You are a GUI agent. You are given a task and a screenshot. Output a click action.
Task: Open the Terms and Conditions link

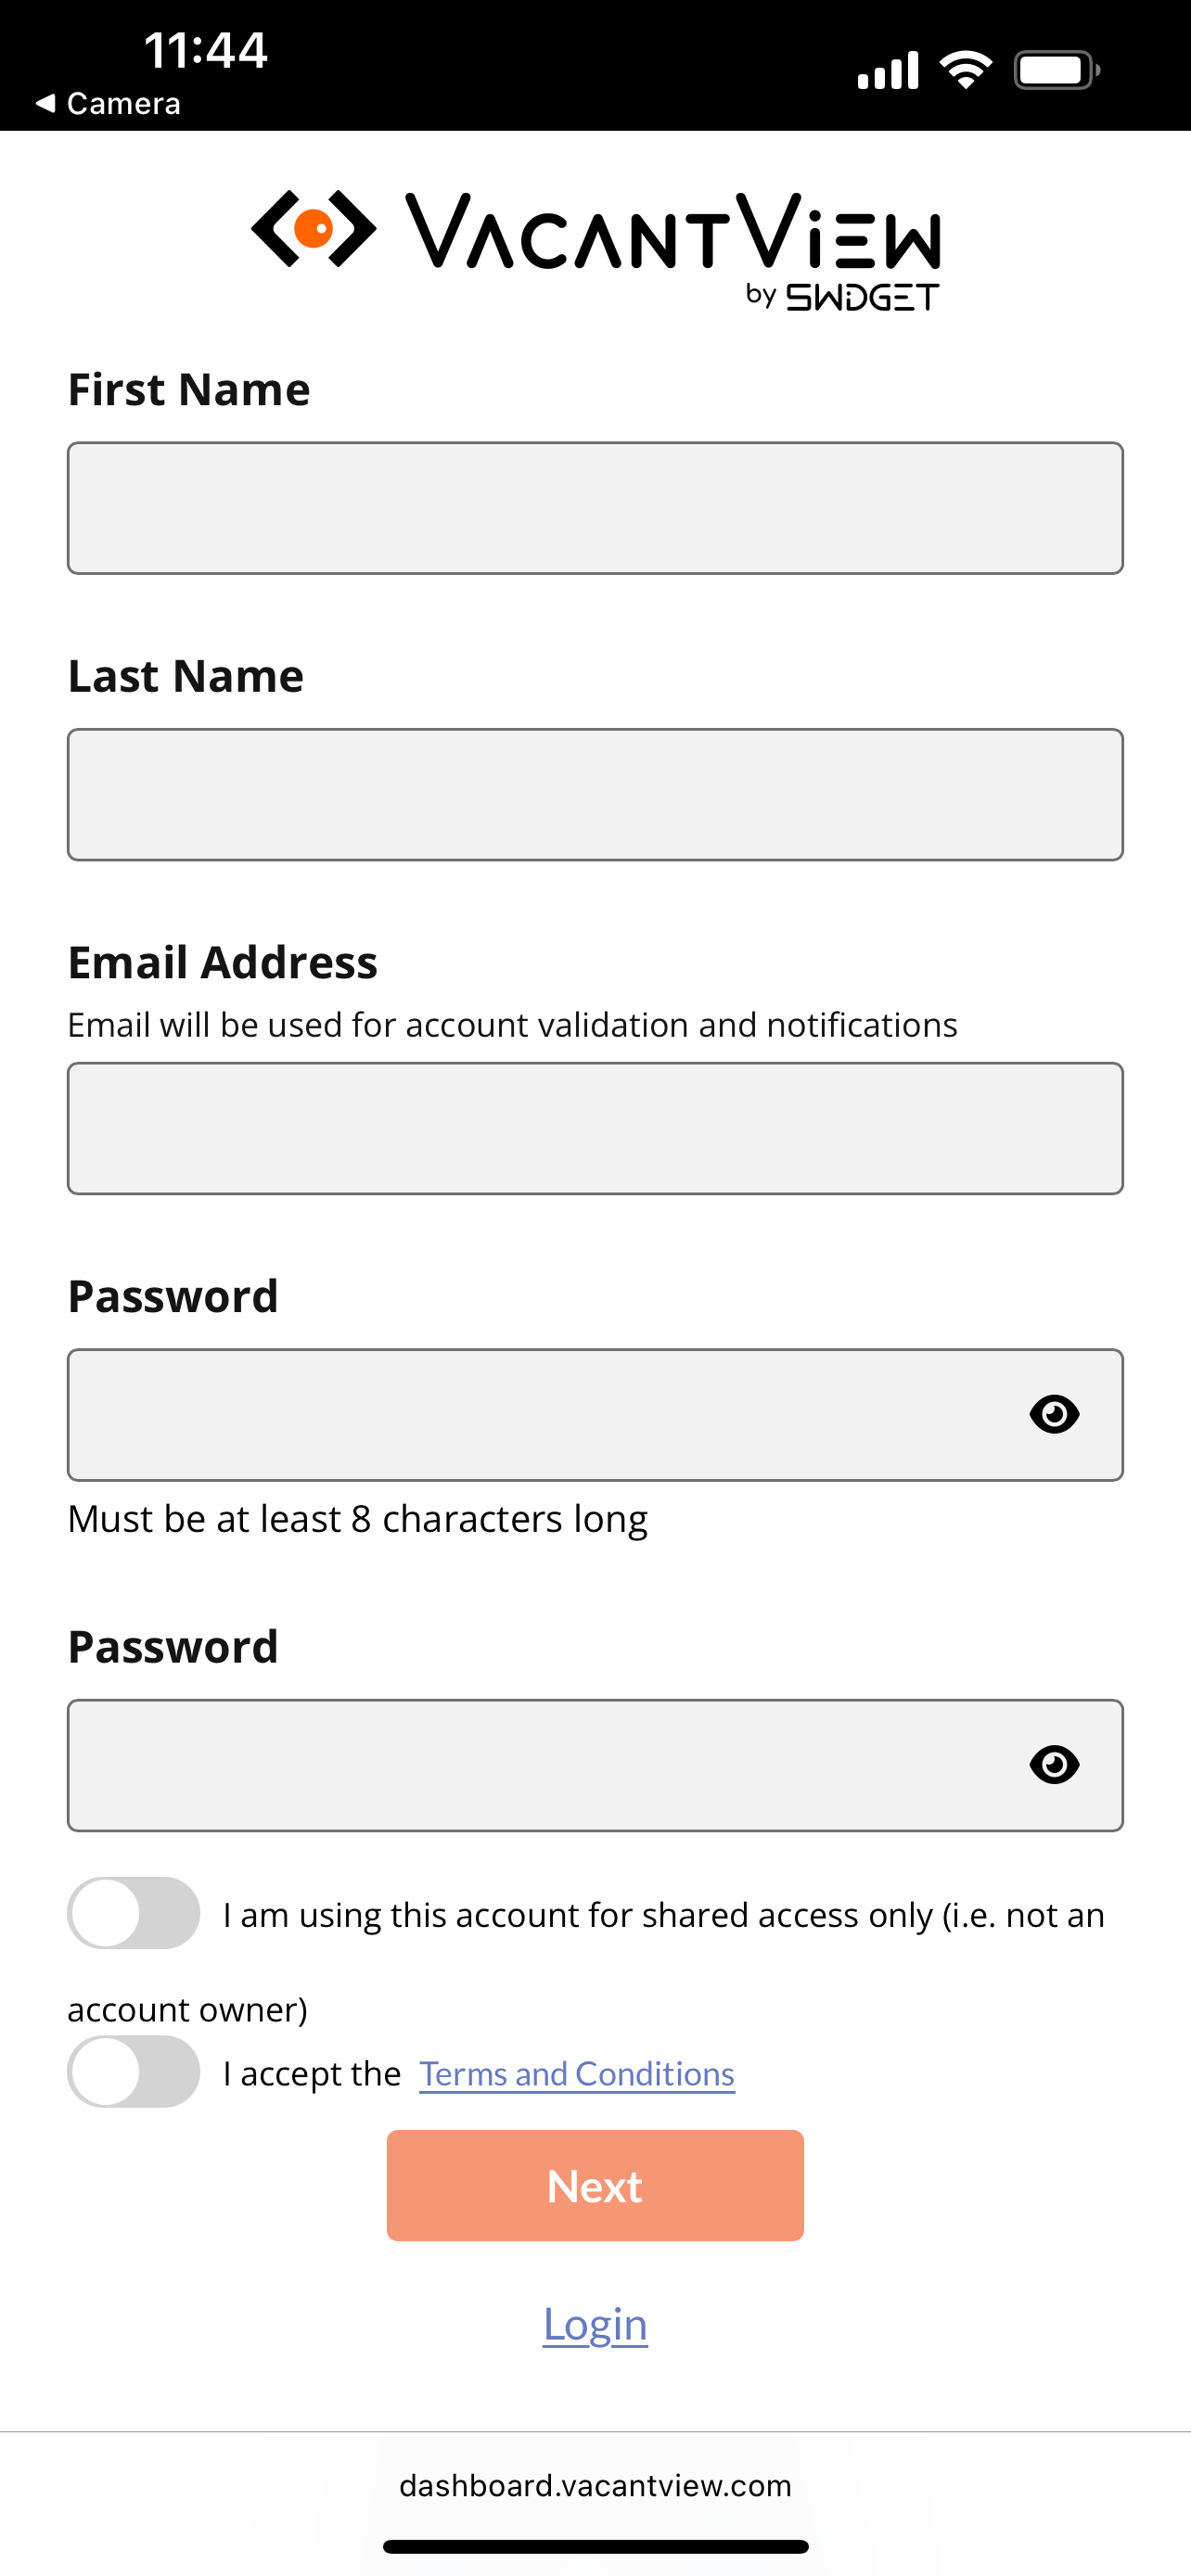577,2074
